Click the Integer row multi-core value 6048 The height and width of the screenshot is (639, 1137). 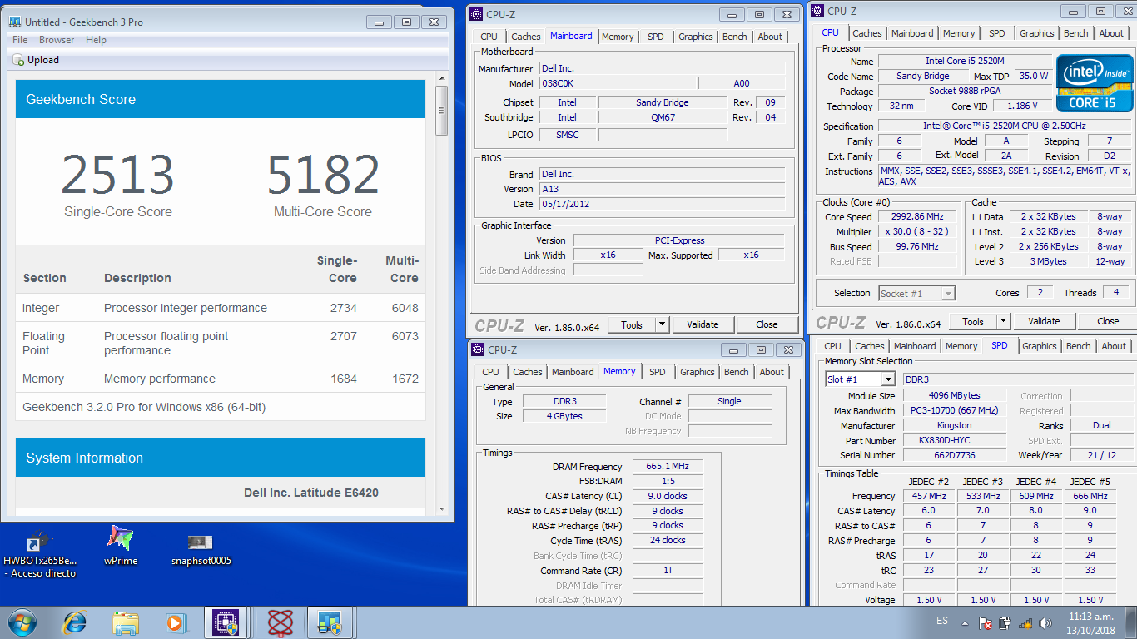405,308
